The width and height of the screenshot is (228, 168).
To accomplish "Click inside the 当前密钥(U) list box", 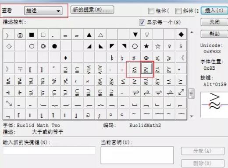I will coord(137,155).
